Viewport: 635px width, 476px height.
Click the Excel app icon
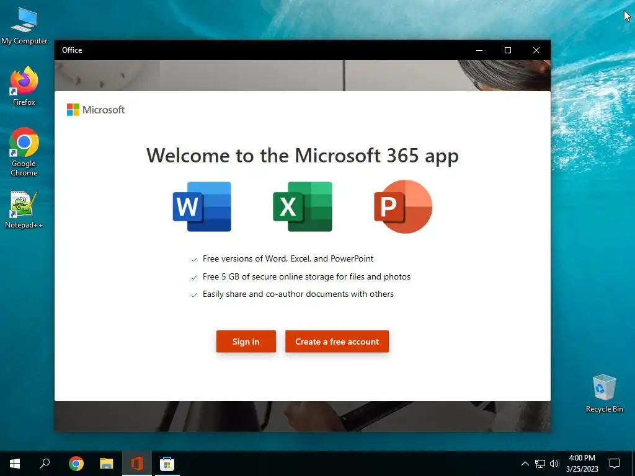303,207
